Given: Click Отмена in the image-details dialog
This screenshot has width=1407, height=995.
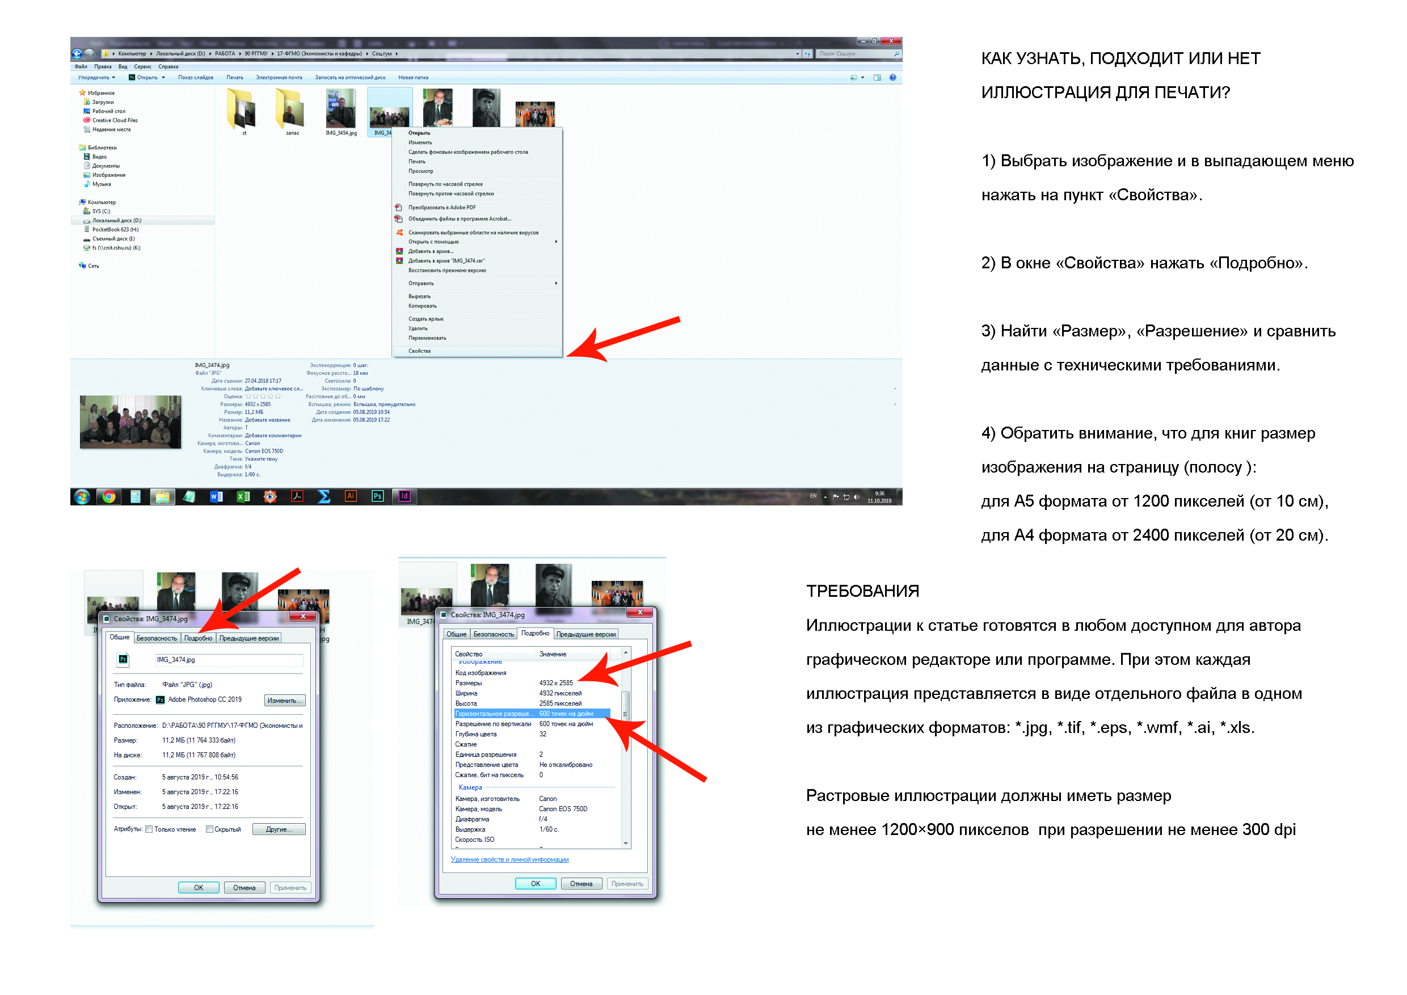Looking at the screenshot, I should coord(581,883).
